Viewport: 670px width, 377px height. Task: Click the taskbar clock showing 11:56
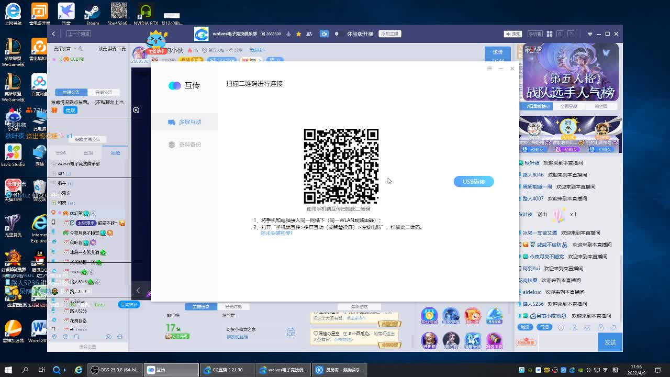636,370
